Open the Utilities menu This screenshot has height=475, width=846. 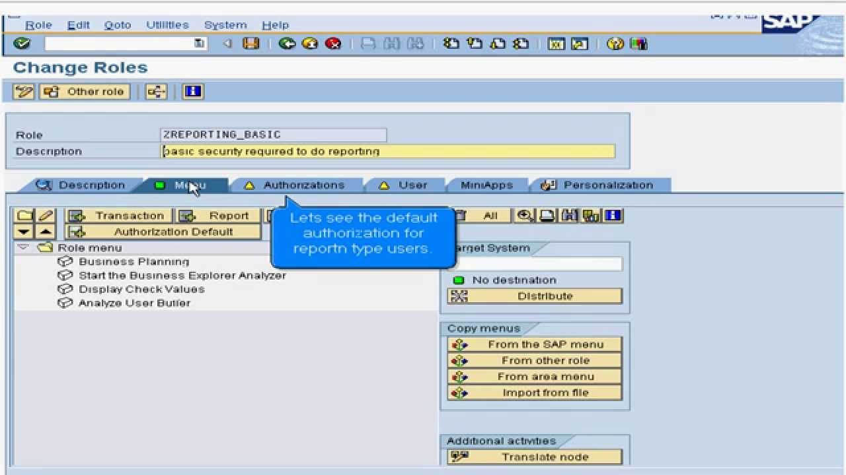(167, 25)
